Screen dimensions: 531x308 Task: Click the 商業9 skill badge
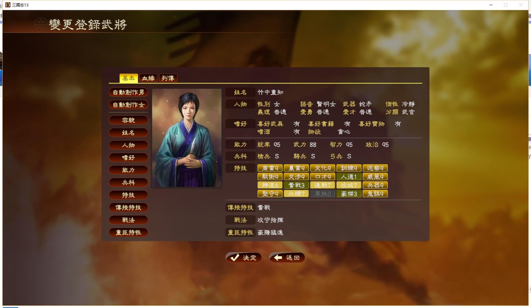click(270, 168)
